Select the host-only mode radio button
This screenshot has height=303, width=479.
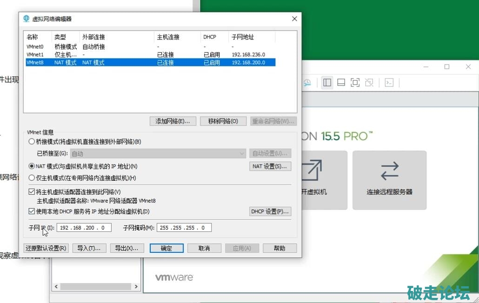coord(32,178)
